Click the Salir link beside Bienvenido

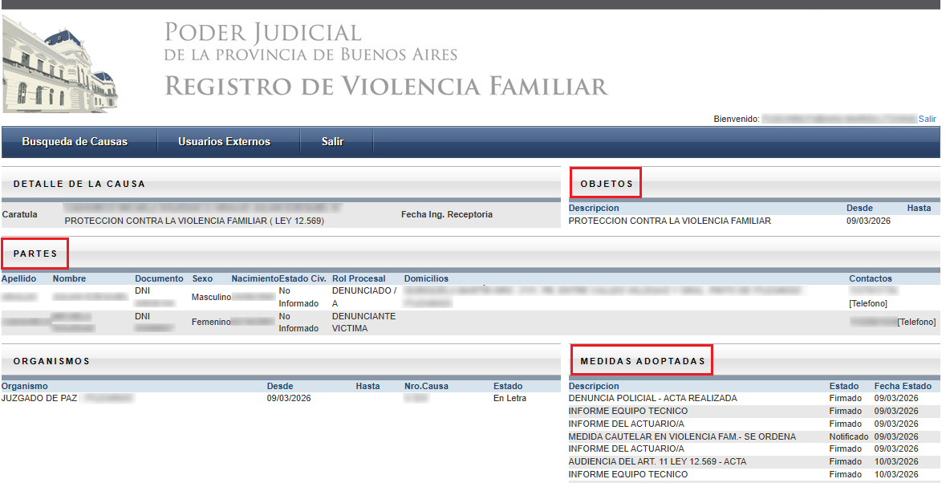pos(927,119)
